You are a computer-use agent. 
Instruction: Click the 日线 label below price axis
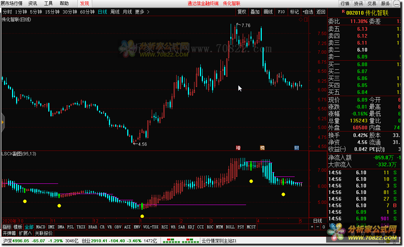click(318, 221)
